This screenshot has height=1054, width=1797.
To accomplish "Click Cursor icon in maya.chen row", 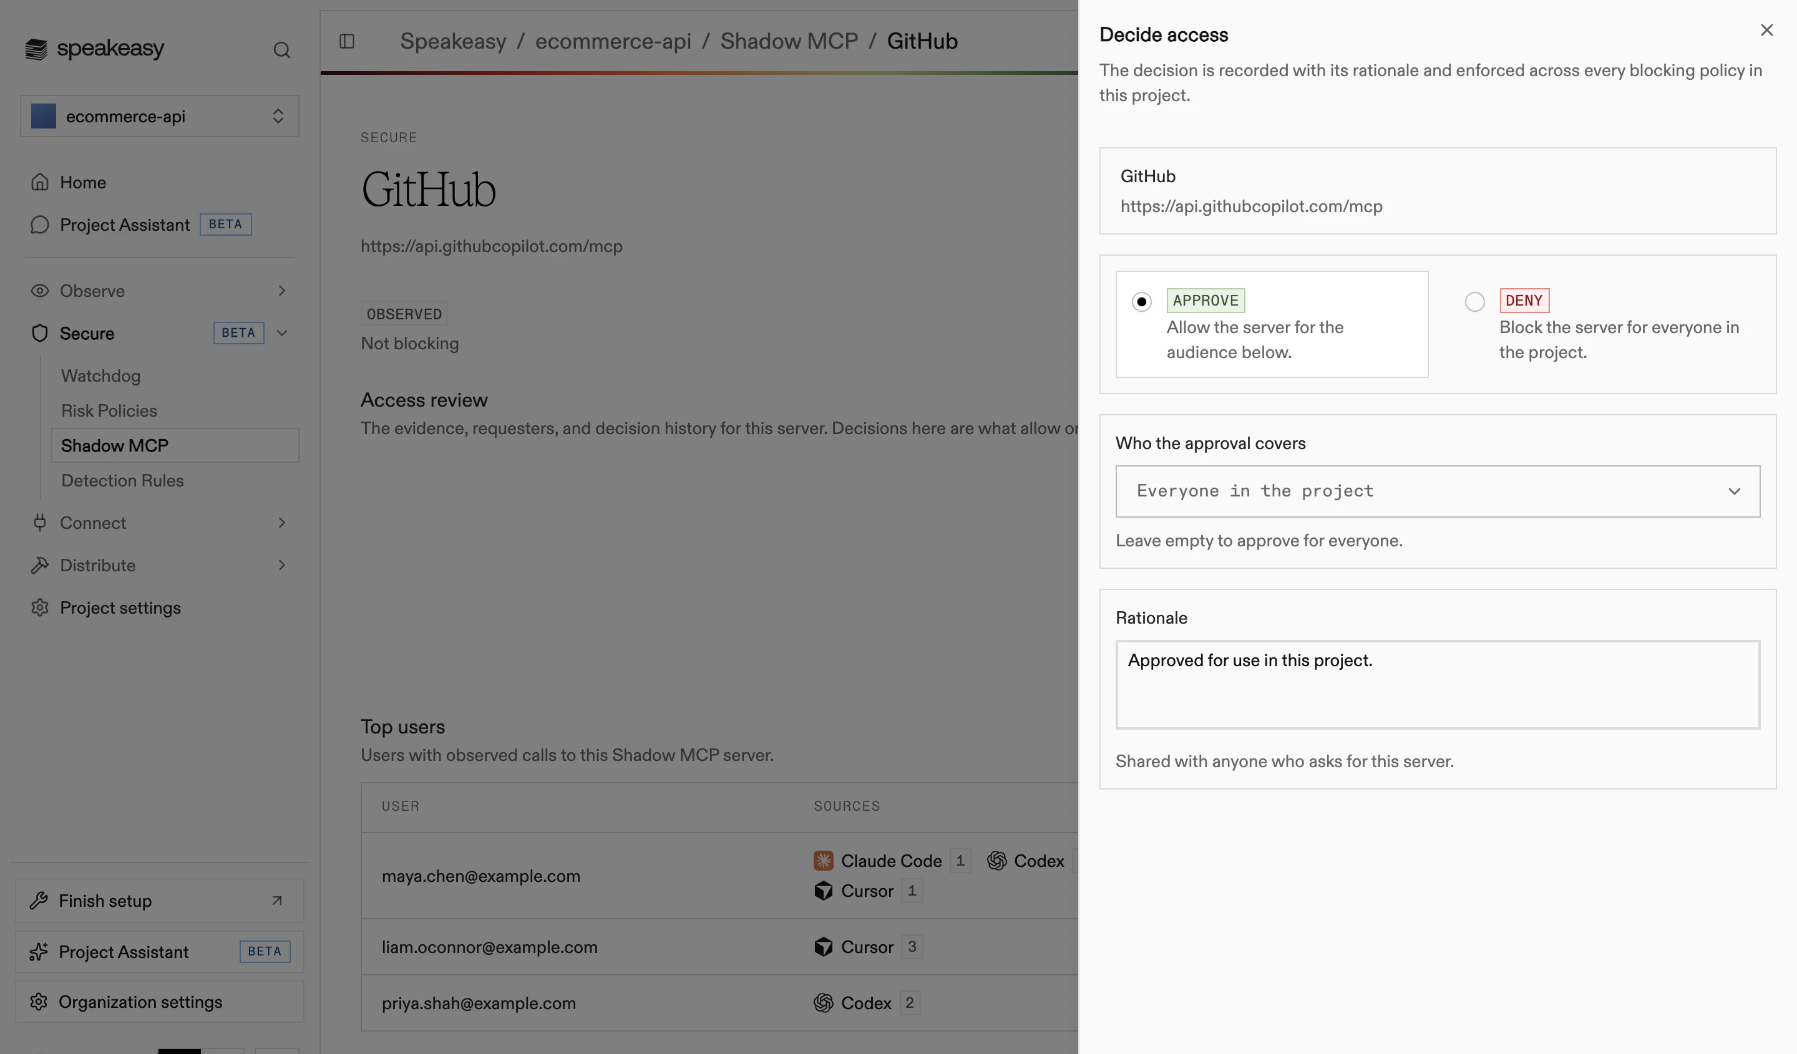I will [x=824, y=891].
